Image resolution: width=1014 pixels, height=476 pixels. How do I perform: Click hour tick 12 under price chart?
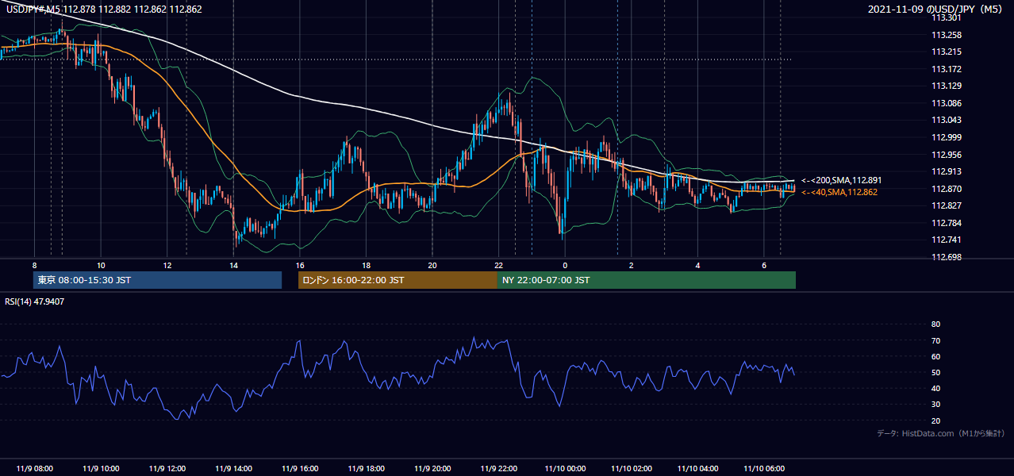tap(167, 264)
